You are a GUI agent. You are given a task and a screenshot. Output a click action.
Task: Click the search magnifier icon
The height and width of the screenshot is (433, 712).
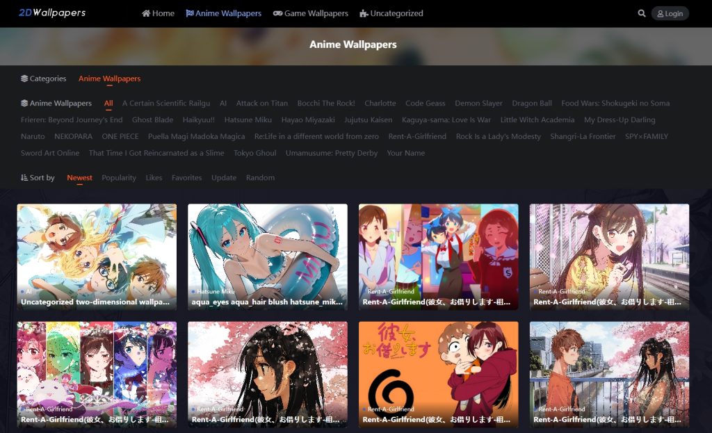pos(641,13)
